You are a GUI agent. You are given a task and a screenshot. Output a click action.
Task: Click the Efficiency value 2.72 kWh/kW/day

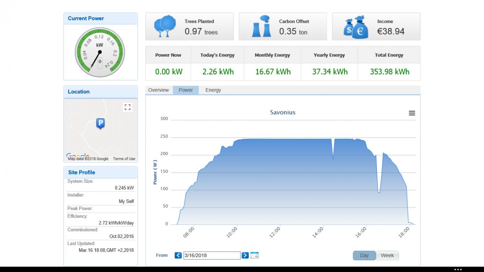tap(116, 223)
